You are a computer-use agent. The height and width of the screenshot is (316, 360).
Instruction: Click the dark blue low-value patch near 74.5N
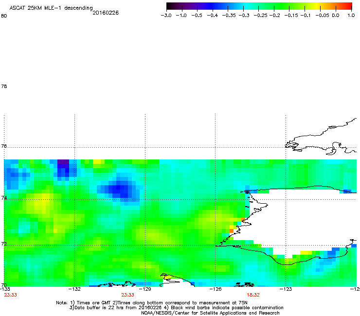click(120, 189)
